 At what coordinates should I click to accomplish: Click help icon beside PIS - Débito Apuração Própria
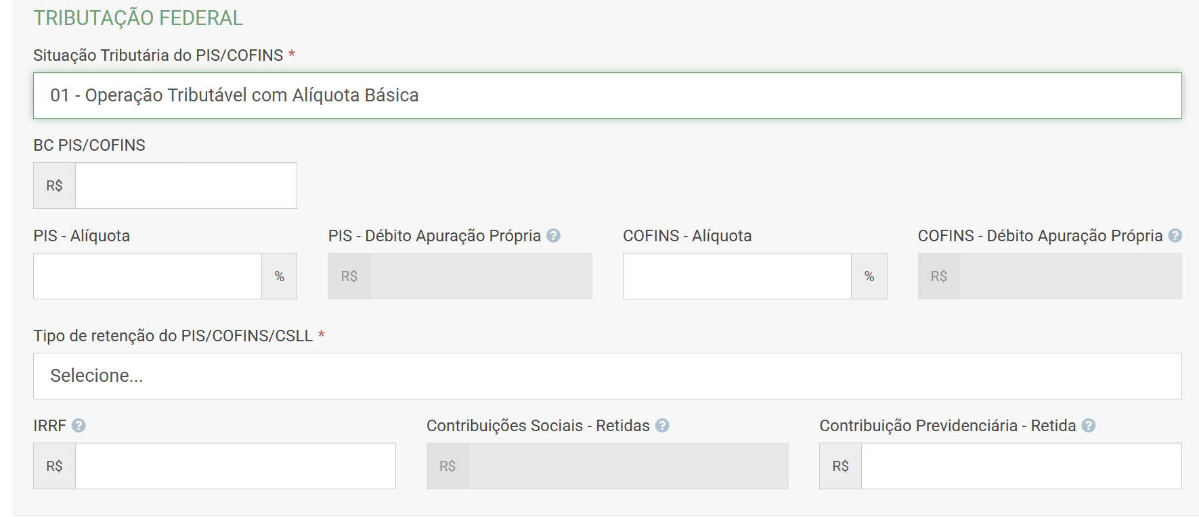[553, 236]
